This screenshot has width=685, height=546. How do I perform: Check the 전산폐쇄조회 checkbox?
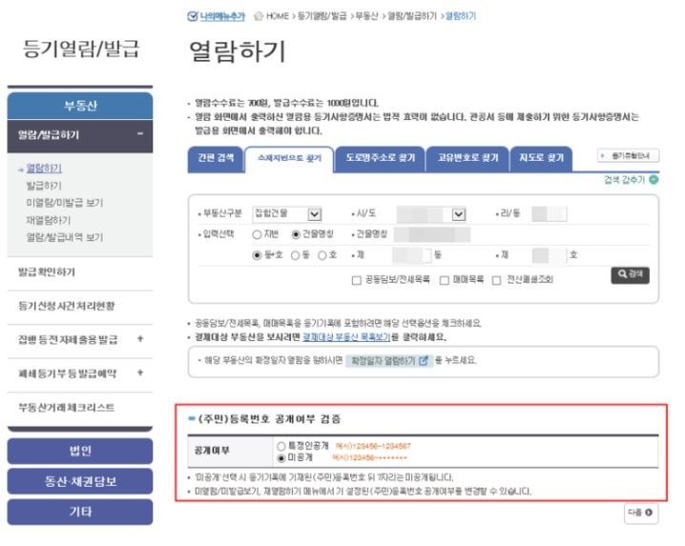[496, 280]
